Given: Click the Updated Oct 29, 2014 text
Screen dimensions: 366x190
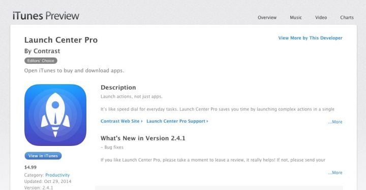Looking at the screenshot, I should point(48,181).
